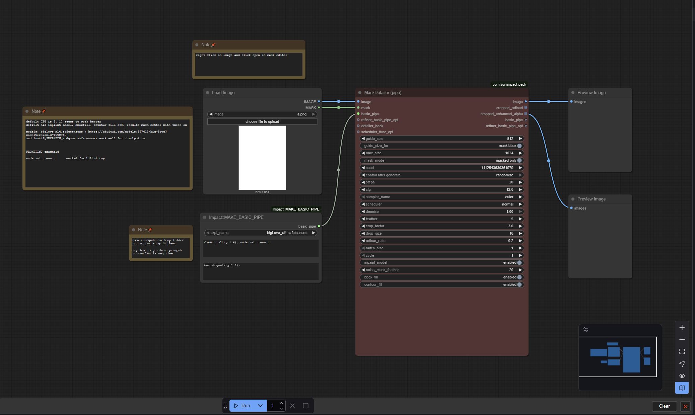695x415 pixels.
Task: Click choose file to upload
Action: 262,121
